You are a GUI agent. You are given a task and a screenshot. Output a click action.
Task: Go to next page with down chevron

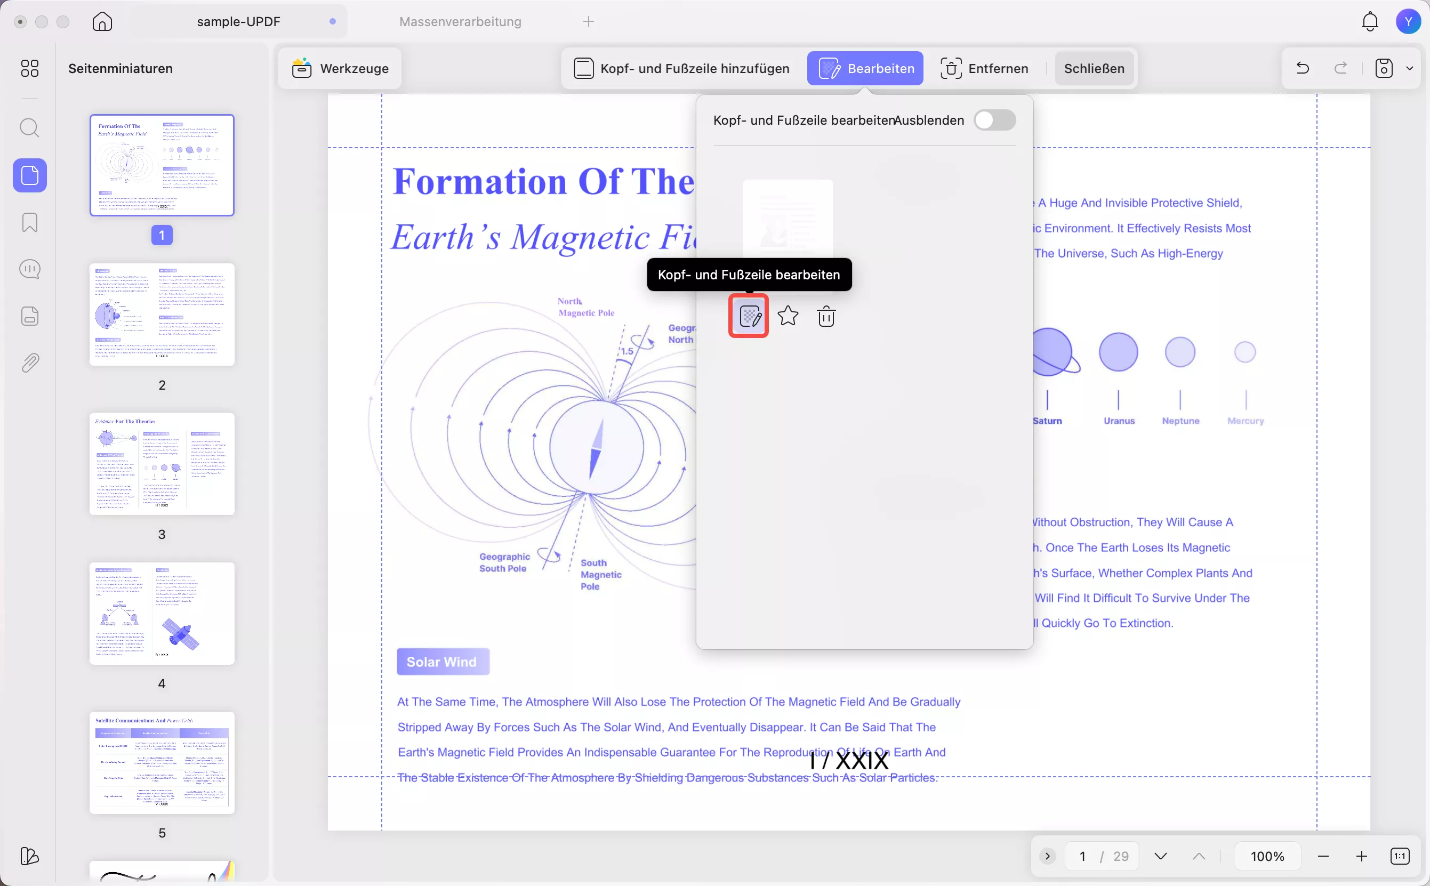[1160, 856]
